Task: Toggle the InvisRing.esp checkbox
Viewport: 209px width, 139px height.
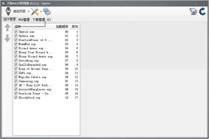Action: click(16, 60)
